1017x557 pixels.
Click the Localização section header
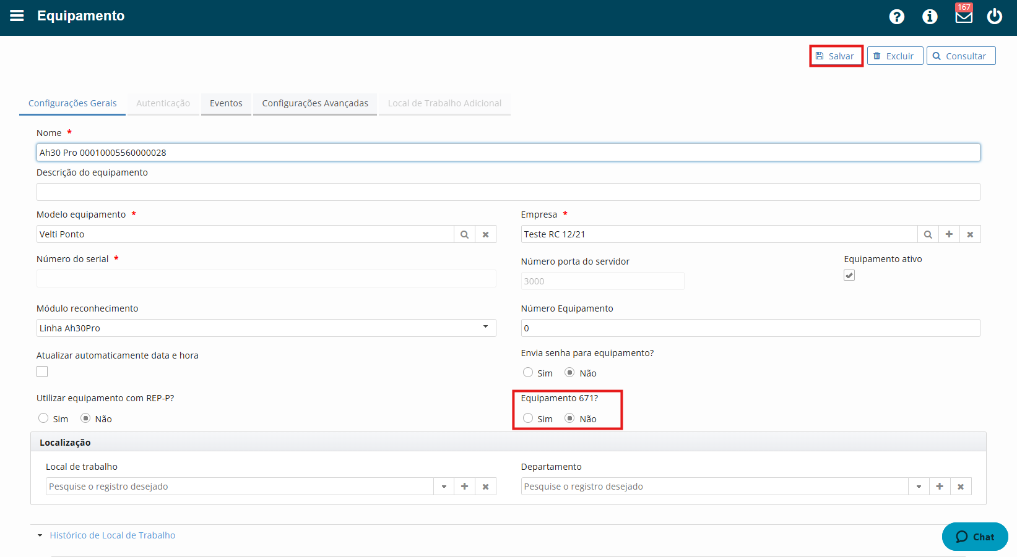(508, 442)
